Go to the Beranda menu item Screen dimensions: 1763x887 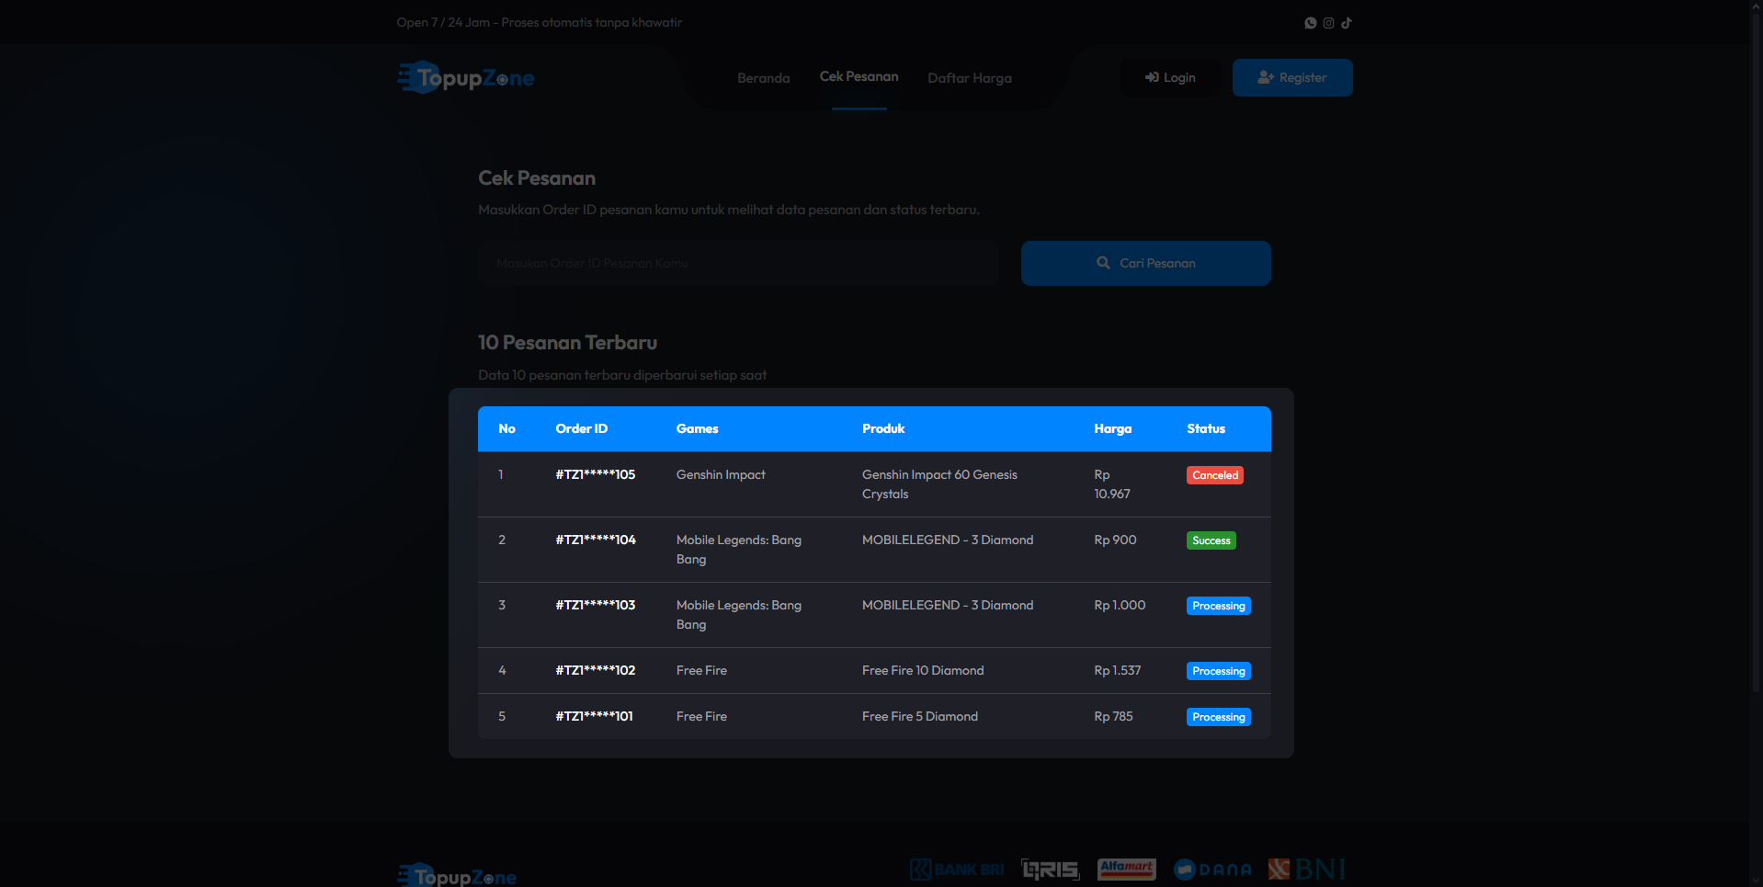point(764,78)
